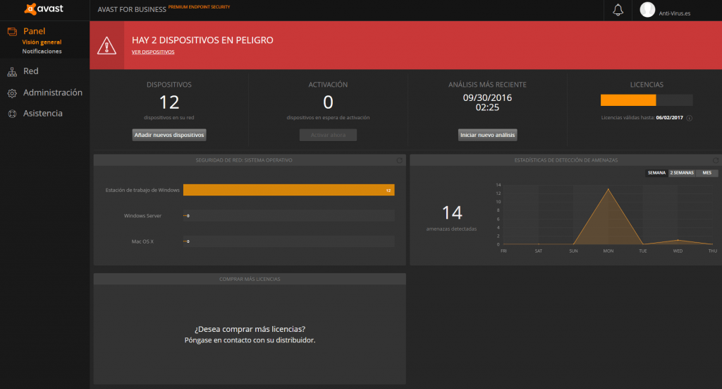Switch chart to Mes view
722x389 pixels.
(706, 173)
